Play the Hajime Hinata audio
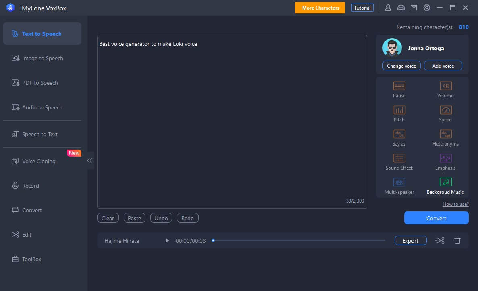 [x=167, y=240]
